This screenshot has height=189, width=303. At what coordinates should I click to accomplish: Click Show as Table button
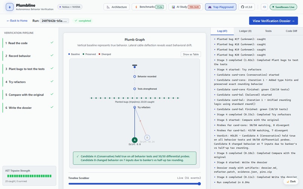point(191,54)
